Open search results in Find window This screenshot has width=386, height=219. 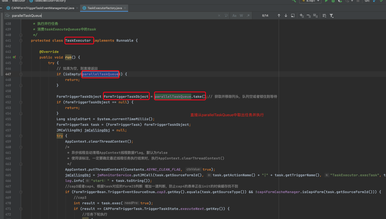click(293, 16)
